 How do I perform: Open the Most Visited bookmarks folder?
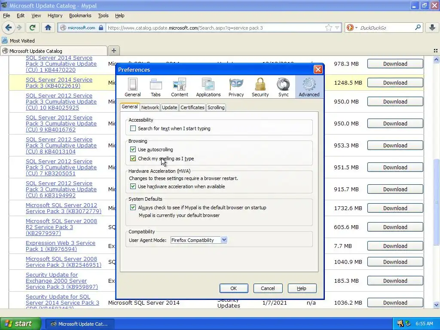(x=18, y=41)
